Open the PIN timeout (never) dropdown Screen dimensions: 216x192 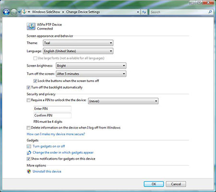(123, 101)
